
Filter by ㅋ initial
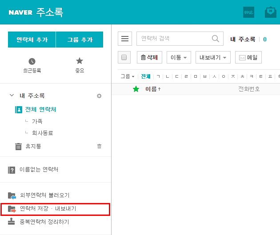tap(252, 76)
